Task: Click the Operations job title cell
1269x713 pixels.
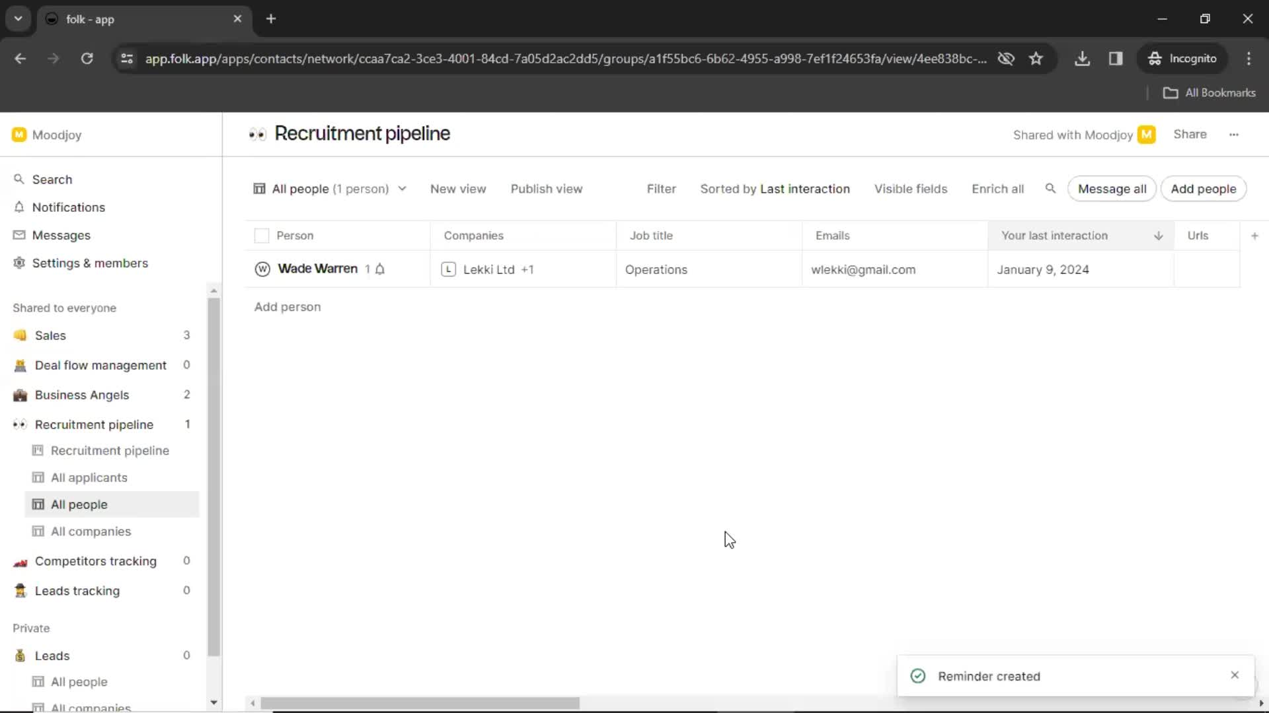Action: click(x=709, y=269)
